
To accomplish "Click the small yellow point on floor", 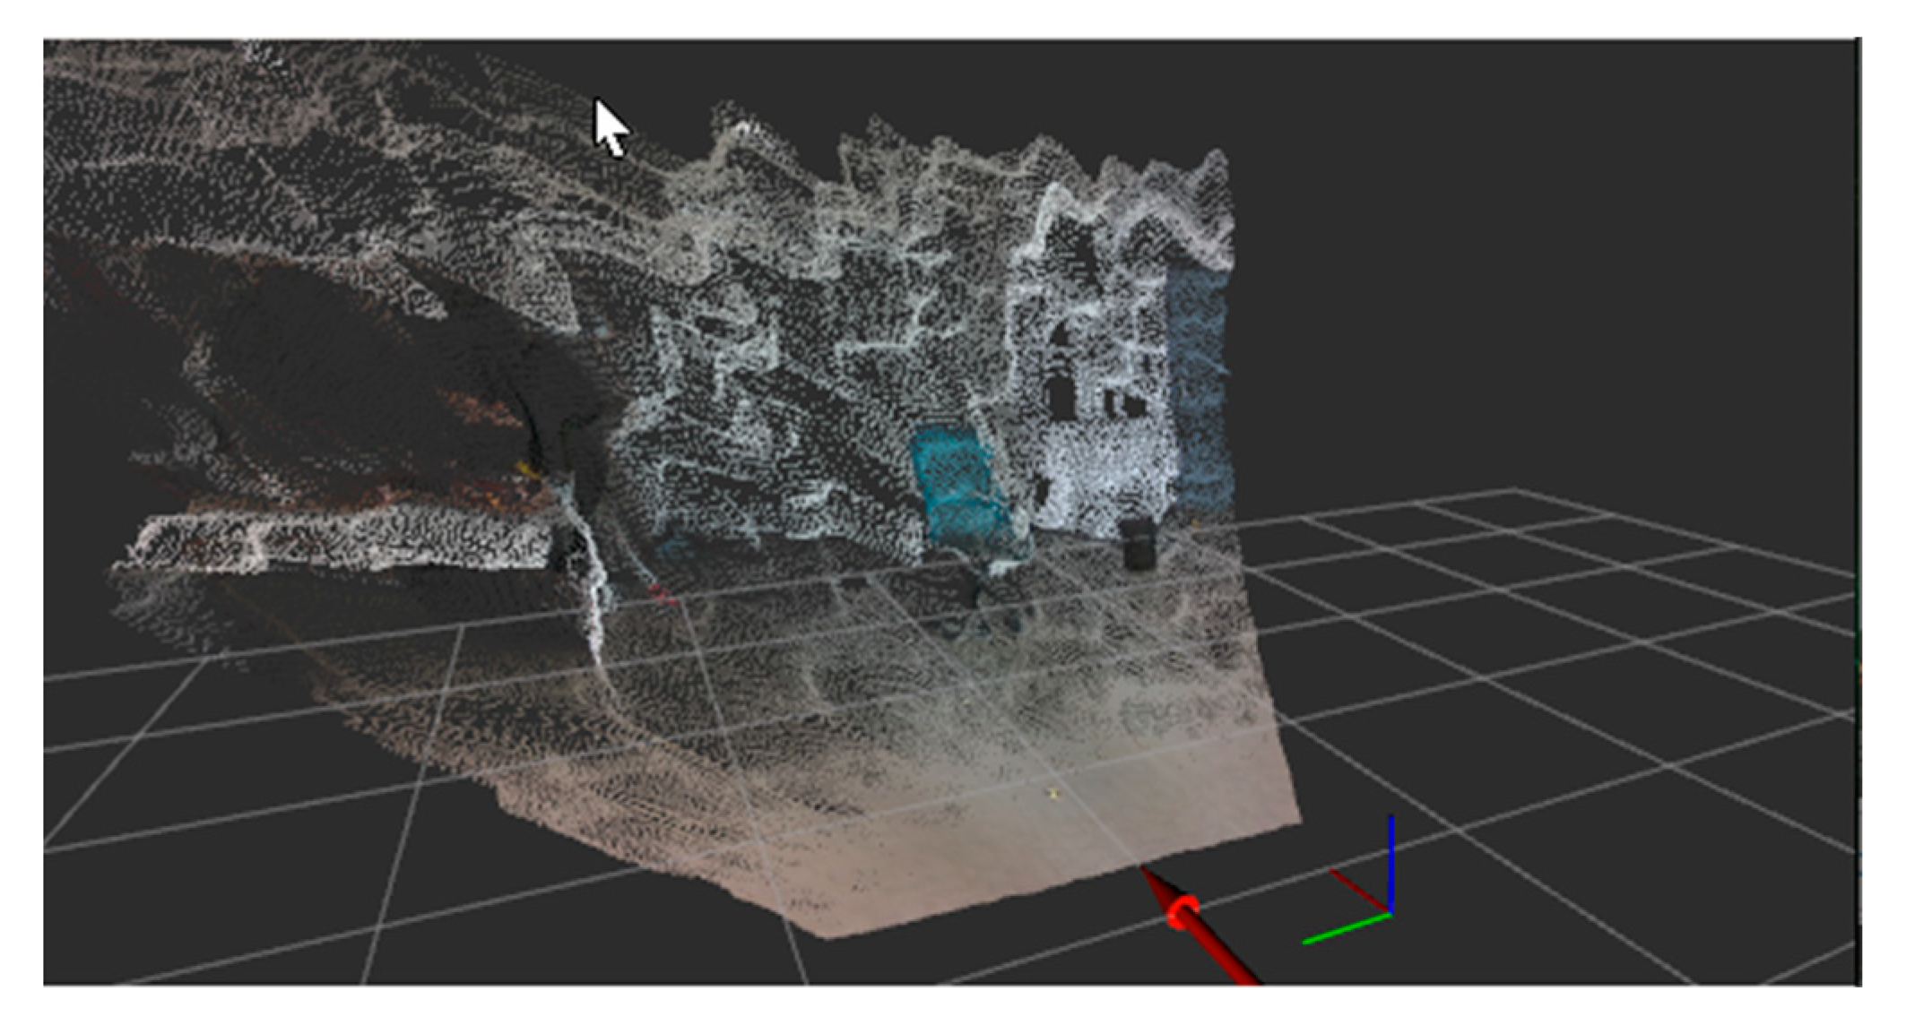I will tap(1054, 793).
